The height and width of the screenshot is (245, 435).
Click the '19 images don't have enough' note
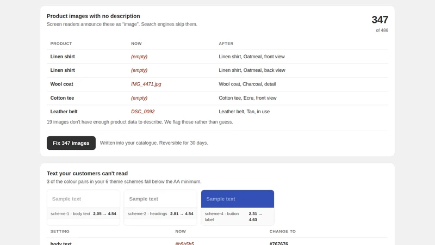[140, 122]
